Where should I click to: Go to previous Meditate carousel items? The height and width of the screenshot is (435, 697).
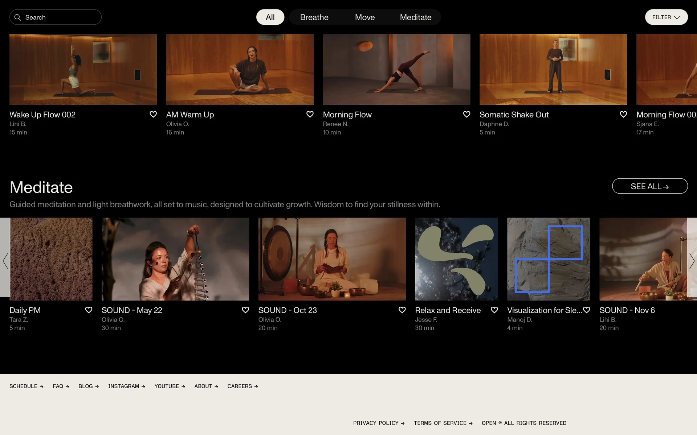pos(5,261)
